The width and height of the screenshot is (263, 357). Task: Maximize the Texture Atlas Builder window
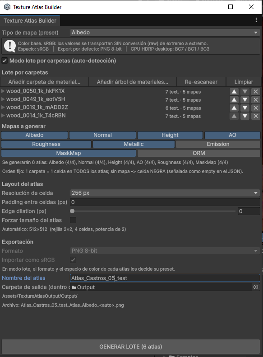(231, 7)
